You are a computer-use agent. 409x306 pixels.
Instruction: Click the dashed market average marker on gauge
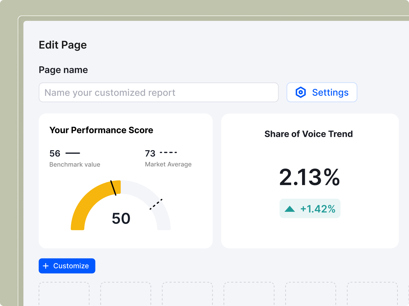[x=156, y=204]
